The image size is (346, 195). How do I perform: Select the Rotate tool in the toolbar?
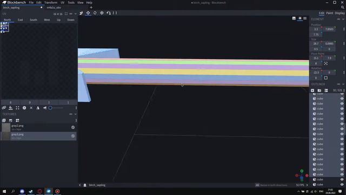pos(95,13)
